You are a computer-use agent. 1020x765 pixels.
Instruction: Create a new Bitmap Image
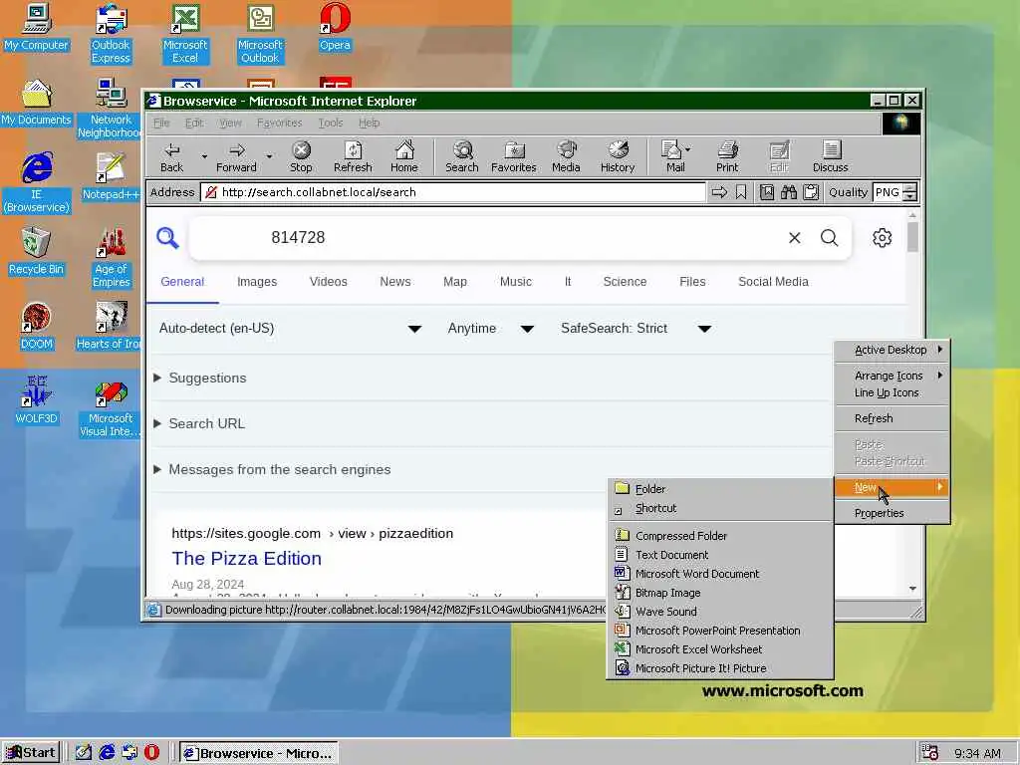[x=720, y=593]
